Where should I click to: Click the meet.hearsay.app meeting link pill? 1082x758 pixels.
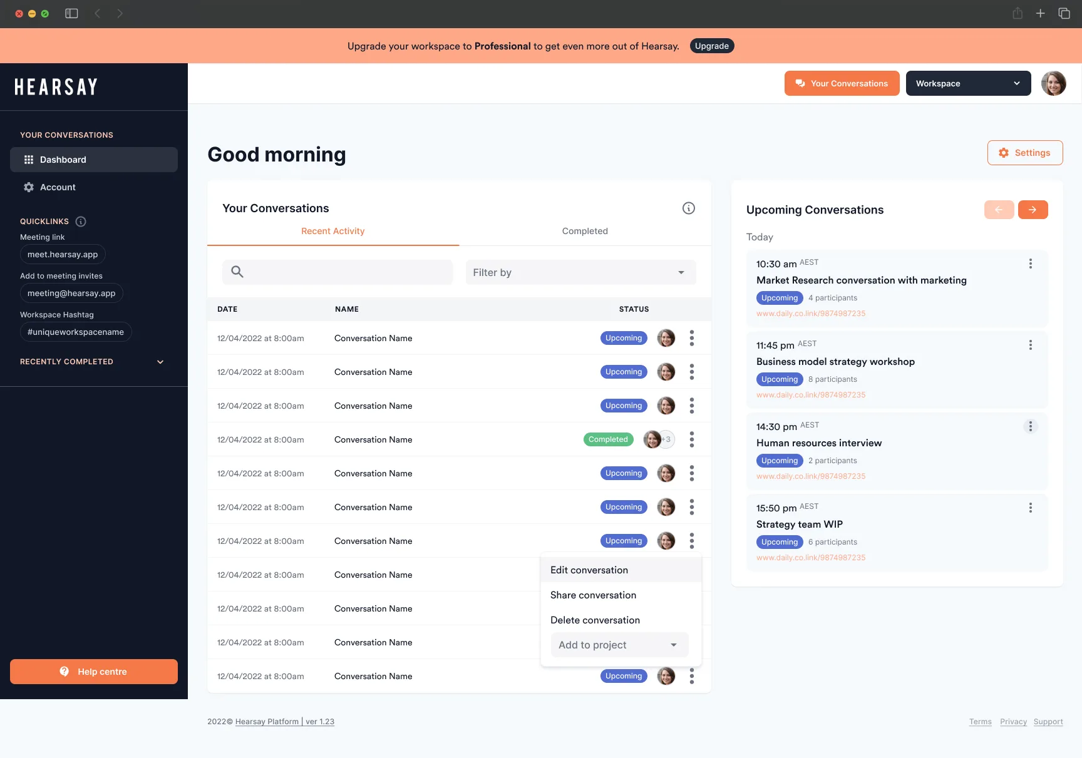point(63,254)
